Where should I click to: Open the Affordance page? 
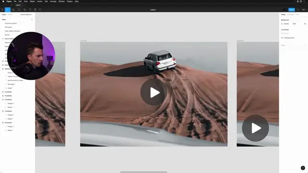(x=8, y=27)
